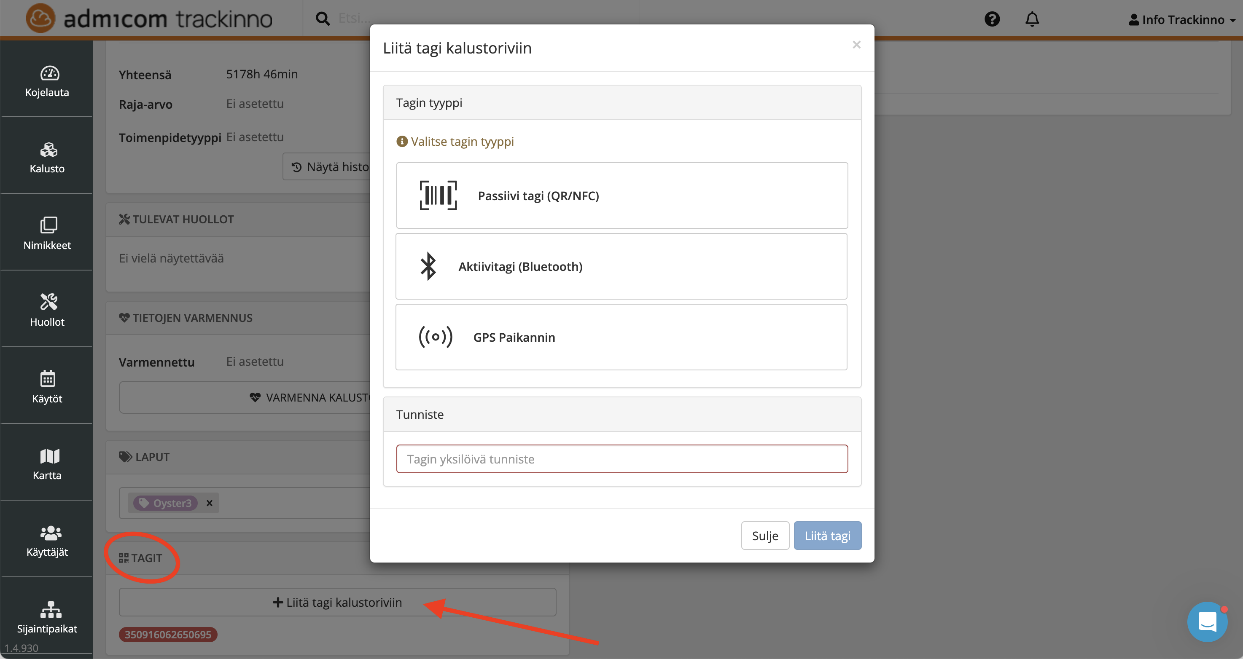Go to the Nimikkeet sidebar item
Image resolution: width=1243 pixels, height=659 pixels.
click(47, 234)
